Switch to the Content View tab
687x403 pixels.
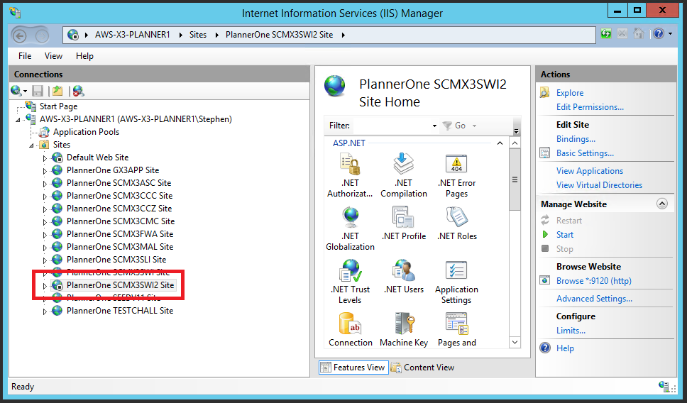(x=422, y=368)
